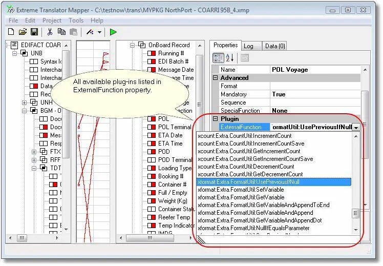Collapse the TDT tree node

click(x=34, y=168)
